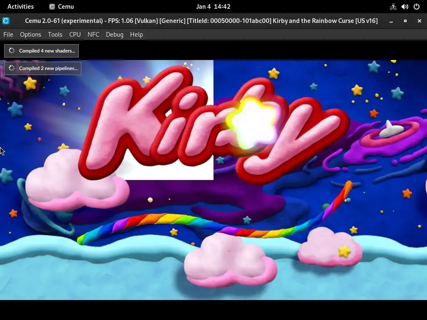Click the spinner icon beside shaders notification
This screenshot has width=427, height=320.
[11, 50]
